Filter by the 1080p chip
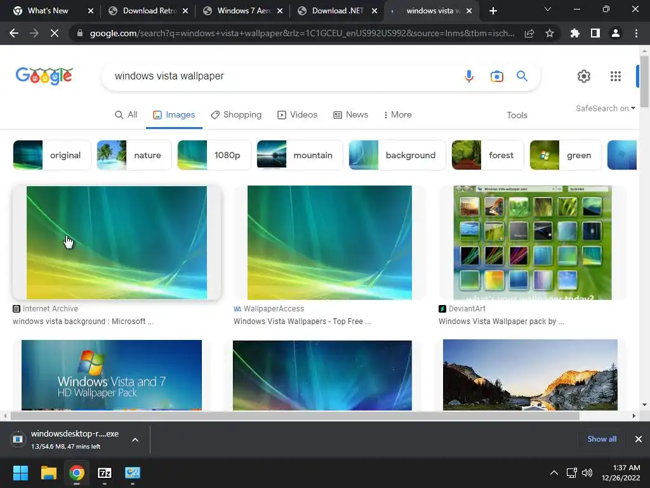This screenshot has height=488, width=650. [214, 155]
